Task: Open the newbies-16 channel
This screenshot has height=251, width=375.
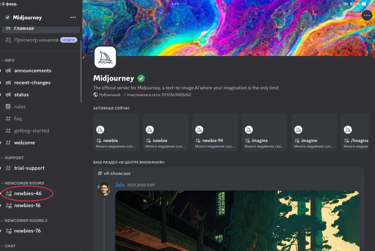Action: point(27,205)
